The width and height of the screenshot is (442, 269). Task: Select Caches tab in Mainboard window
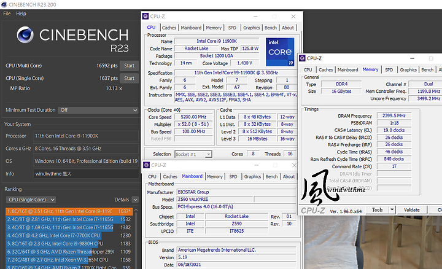(170, 176)
